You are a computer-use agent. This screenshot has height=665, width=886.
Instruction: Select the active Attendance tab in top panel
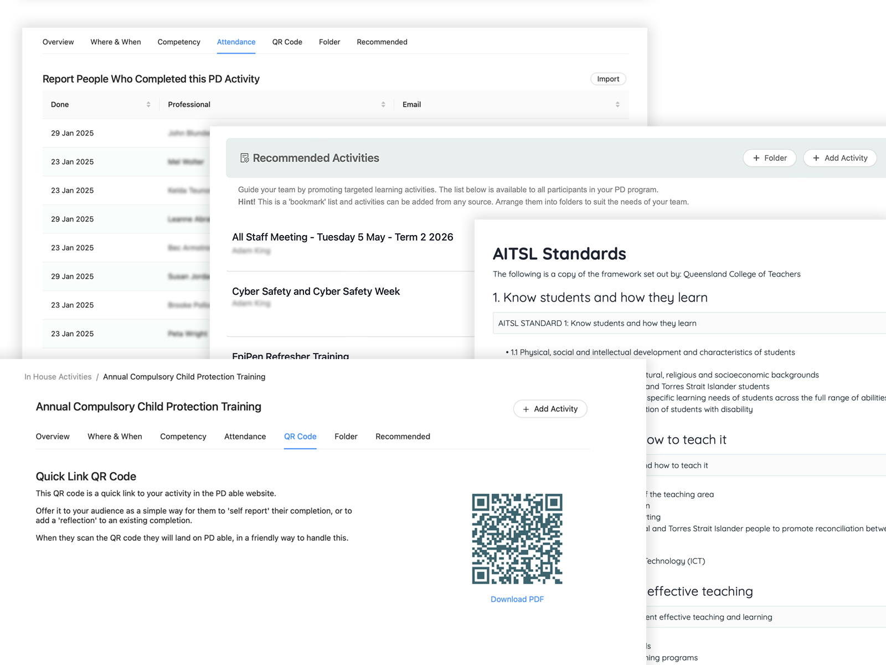236,42
